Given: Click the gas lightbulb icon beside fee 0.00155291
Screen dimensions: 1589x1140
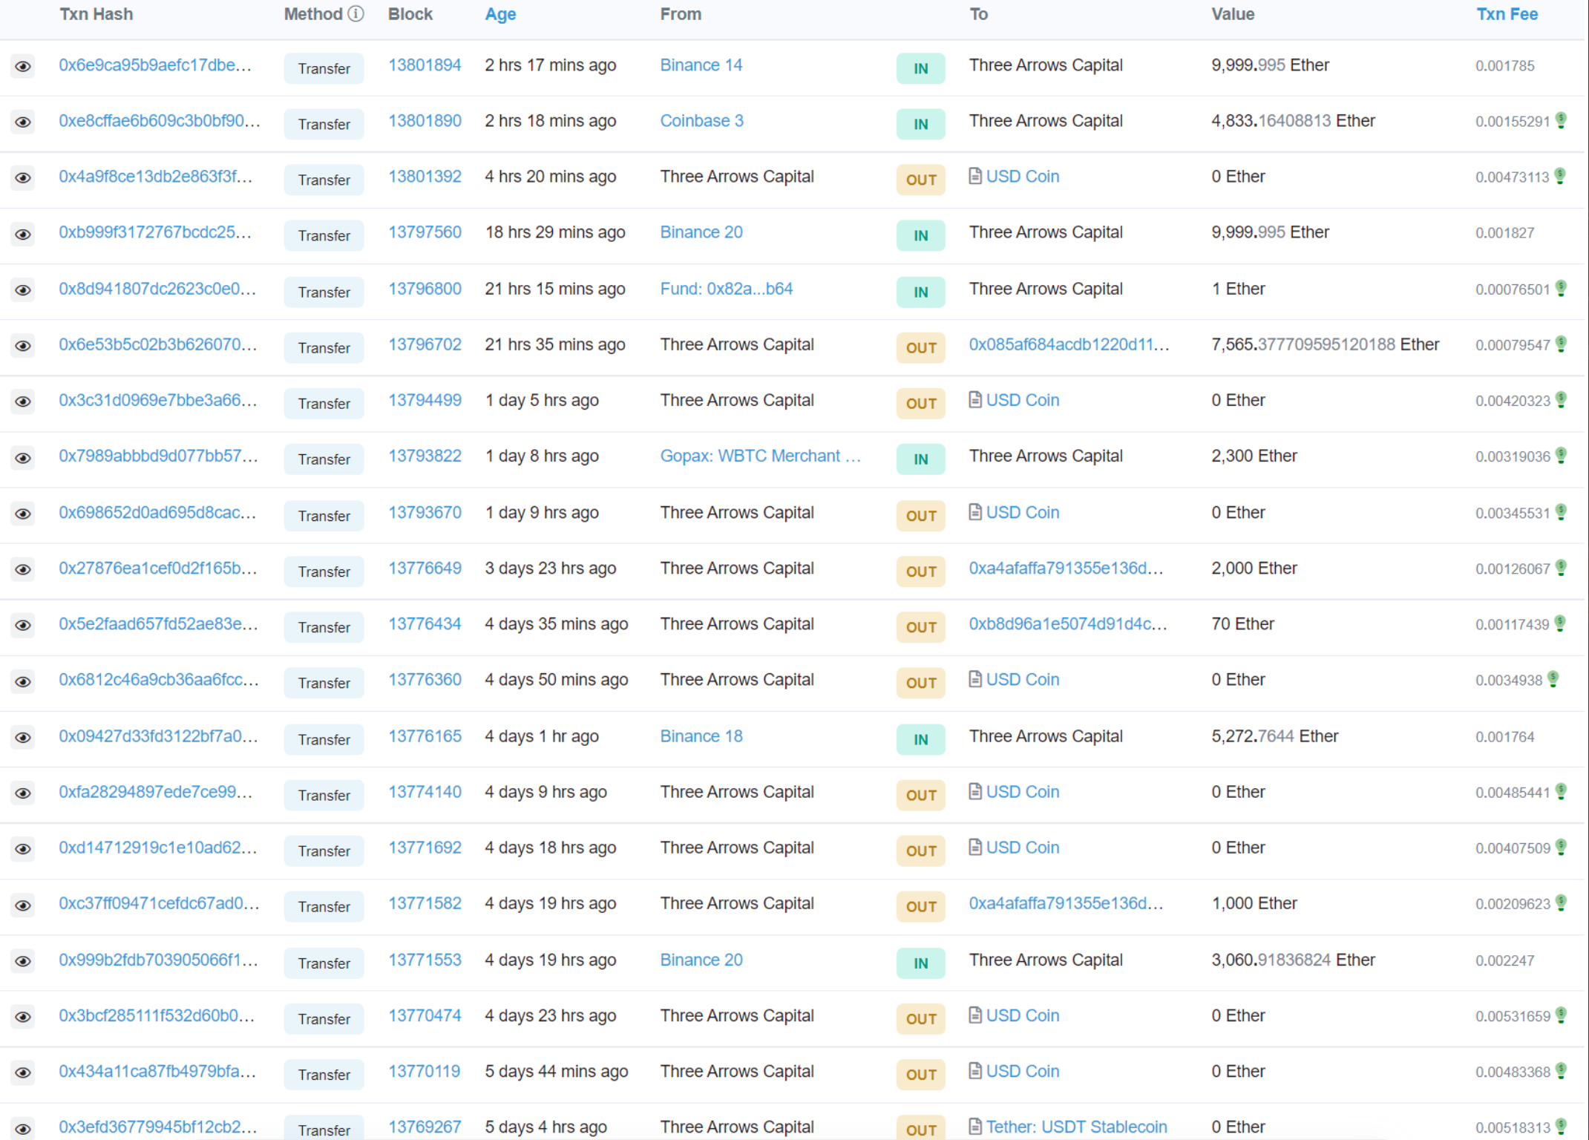Looking at the screenshot, I should 1562,120.
